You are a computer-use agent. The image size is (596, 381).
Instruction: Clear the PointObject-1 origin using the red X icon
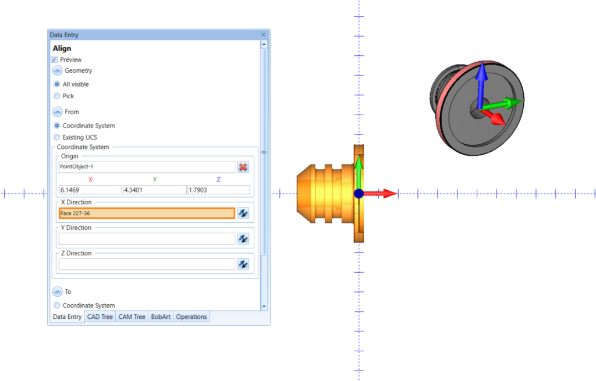(x=243, y=167)
